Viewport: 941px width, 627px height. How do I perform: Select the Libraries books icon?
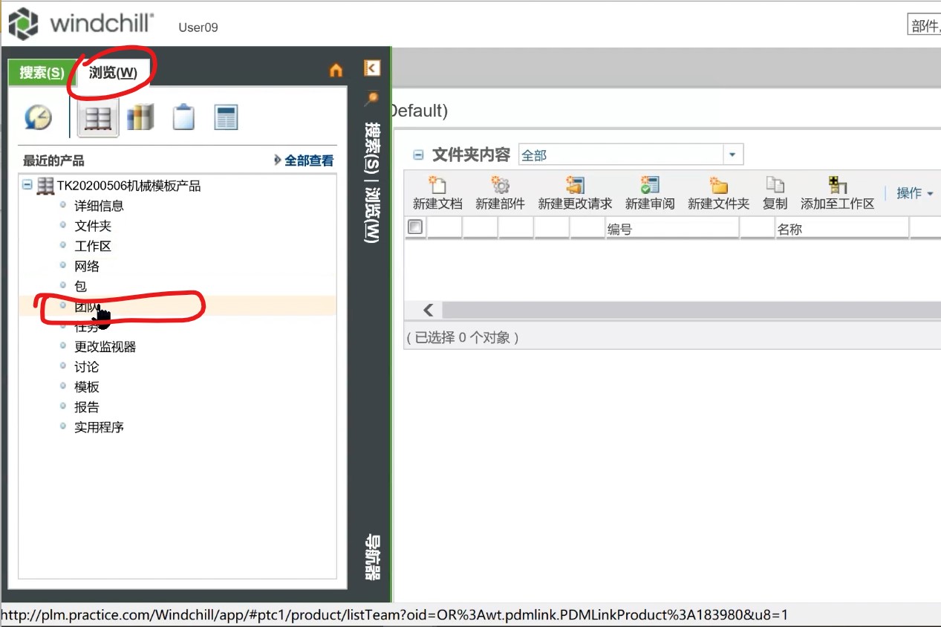click(140, 117)
